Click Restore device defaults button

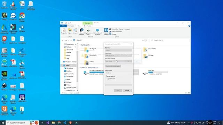click(x=113, y=66)
